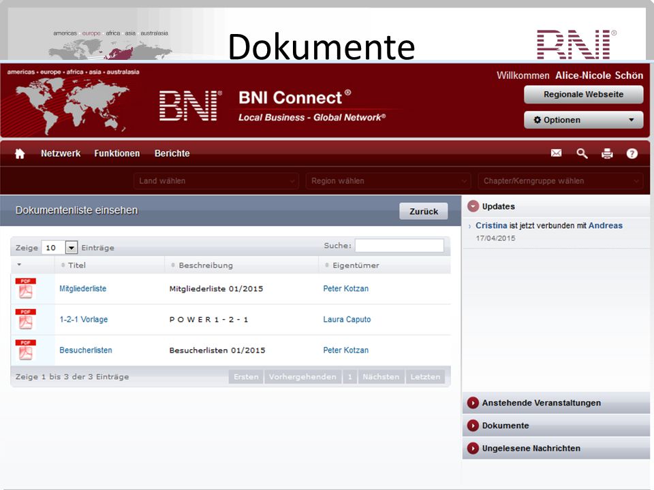Click the 17/04/2015 update date

(495, 238)
